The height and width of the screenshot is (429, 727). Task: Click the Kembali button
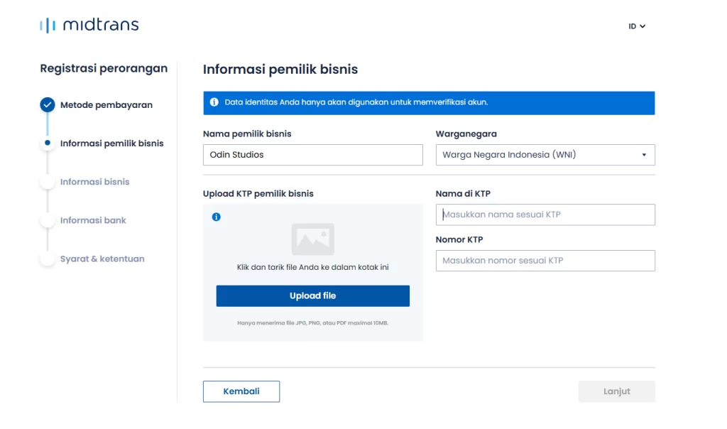[241, 391]
